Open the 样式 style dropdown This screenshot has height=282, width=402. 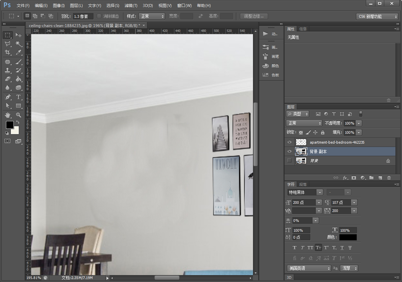pos(152,16)
